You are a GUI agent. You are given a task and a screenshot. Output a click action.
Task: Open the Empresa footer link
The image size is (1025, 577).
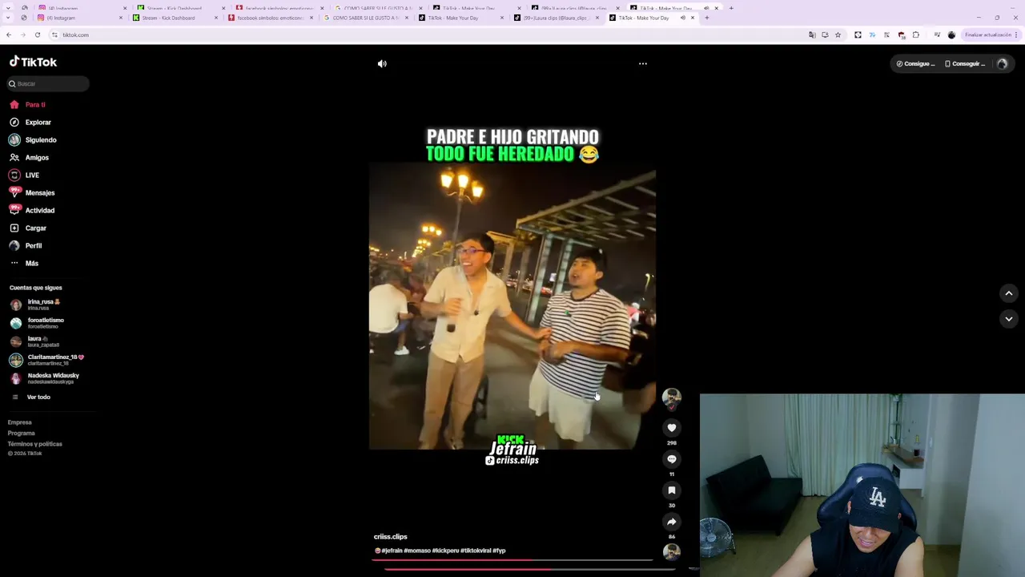click(20, 422)
